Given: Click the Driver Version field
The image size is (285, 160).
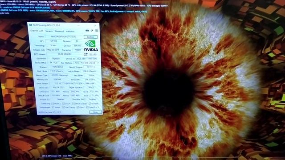Looking at the screenshot, I should pyautogui.click(x=74, y=84).
